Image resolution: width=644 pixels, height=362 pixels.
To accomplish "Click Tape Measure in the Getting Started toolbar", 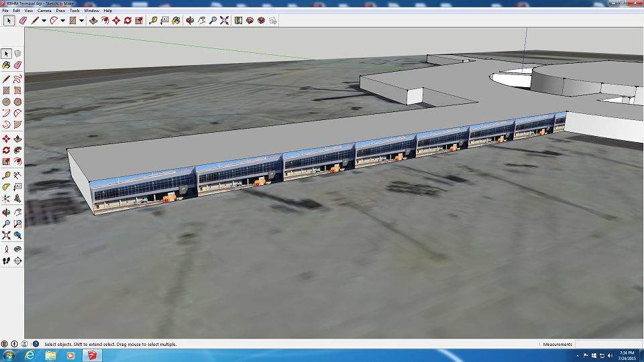I will [x=153, y=21].
